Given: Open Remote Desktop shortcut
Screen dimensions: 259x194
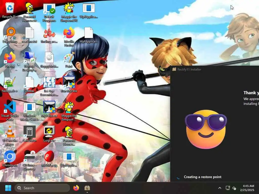Looking at the screenshot, I should 29,62.
